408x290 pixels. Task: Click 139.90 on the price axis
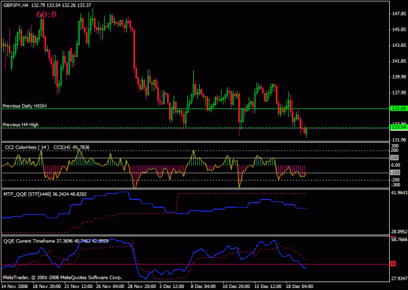(399, 77)
